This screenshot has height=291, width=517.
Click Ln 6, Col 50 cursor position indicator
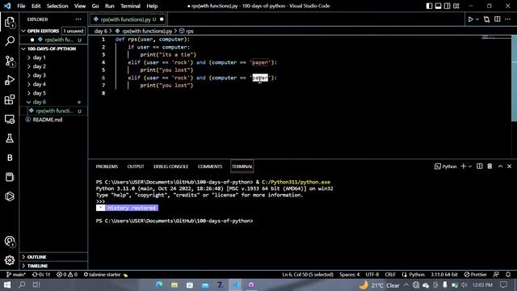tap(308, 275)
